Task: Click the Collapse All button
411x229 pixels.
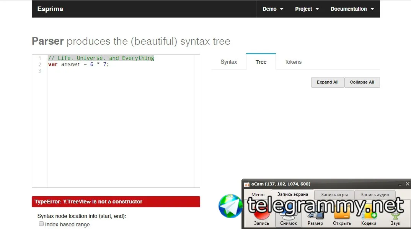Action: 362,82
